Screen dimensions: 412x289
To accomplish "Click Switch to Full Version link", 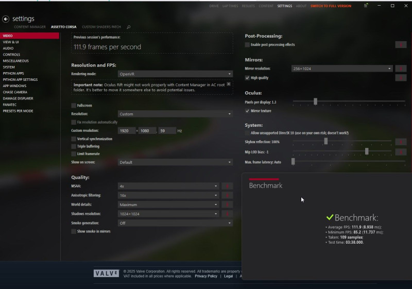I will pos(331,6).
